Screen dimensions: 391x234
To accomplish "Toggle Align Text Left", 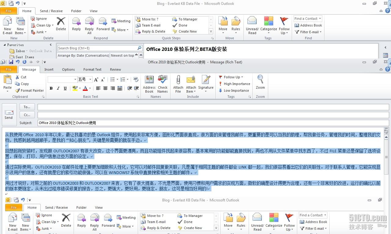I will pos(98,88).
